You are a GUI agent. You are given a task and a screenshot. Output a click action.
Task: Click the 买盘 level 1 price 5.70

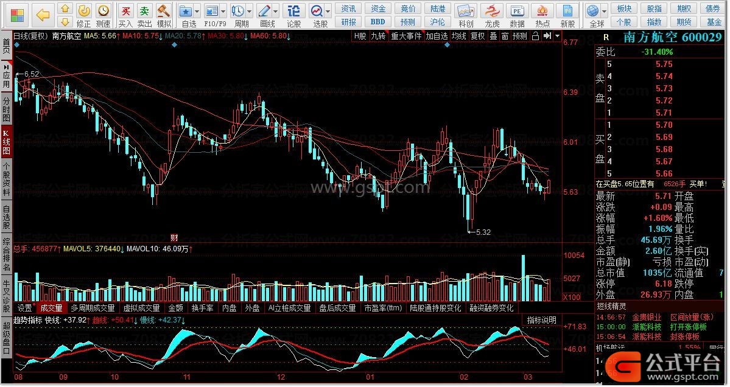[x=664, y=125]
